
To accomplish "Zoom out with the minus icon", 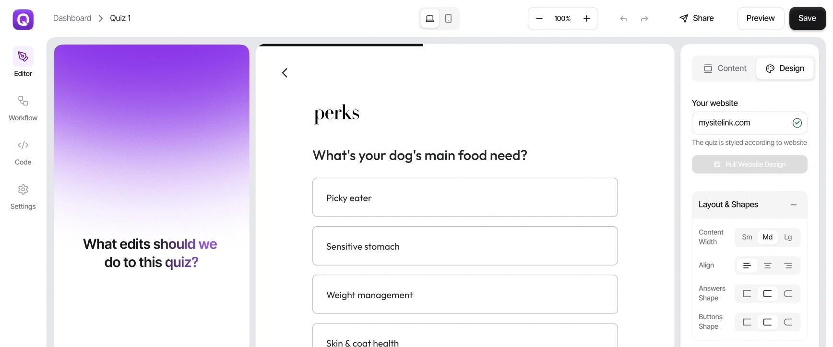I will (539, 19).
